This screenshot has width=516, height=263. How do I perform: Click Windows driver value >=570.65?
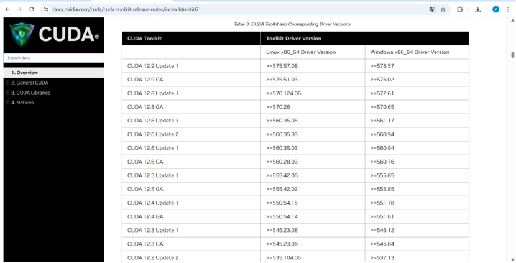(x=382, y=107)
